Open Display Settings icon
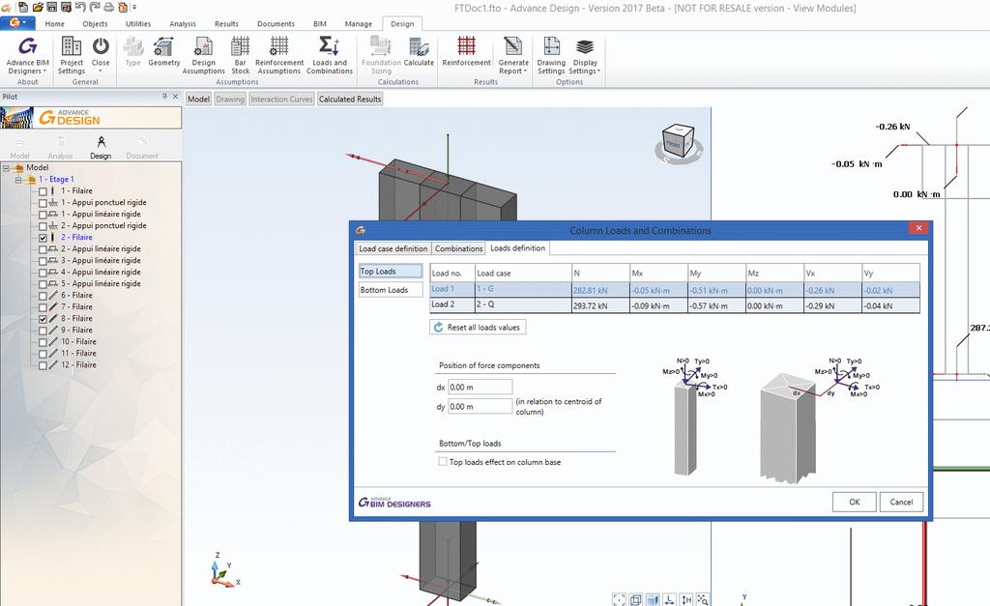 click(585, 46)
